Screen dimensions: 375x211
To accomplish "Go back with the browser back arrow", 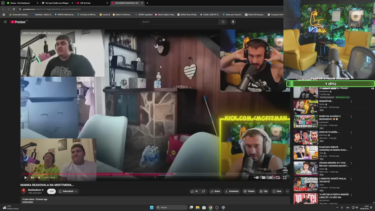I will coord(3,9).
